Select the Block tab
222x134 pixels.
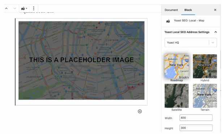(188, 10)
